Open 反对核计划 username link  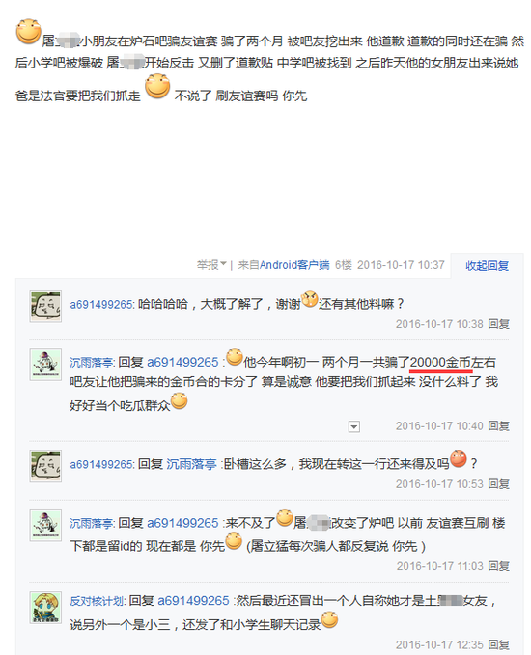point(98,601)
